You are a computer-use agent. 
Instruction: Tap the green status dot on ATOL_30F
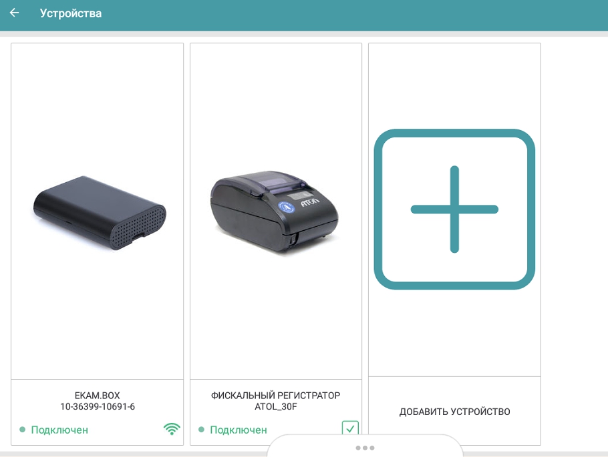click(201, 430)
